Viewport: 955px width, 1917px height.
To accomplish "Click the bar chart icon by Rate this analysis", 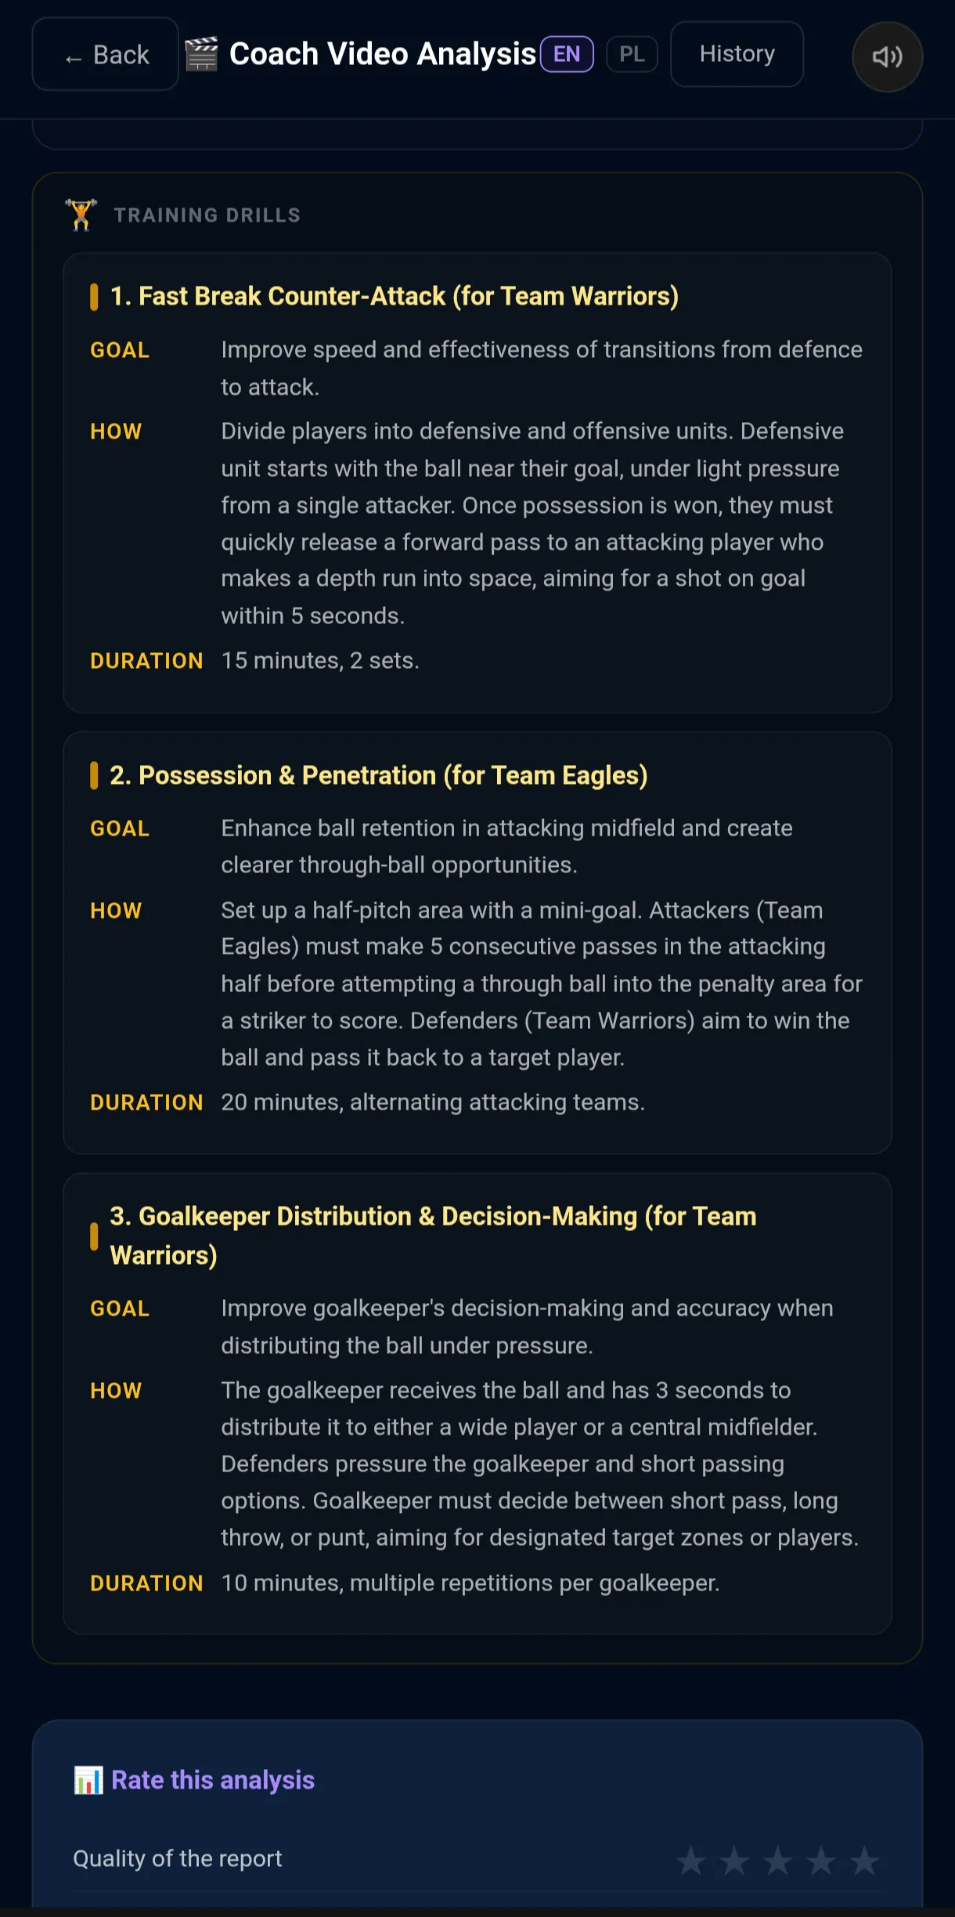I will (x=88, y=1780).
